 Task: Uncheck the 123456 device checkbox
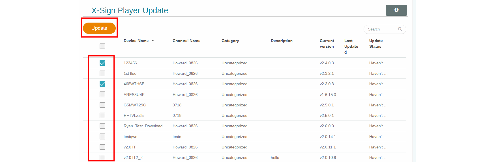pyautogui.click(x=102, y=63)
